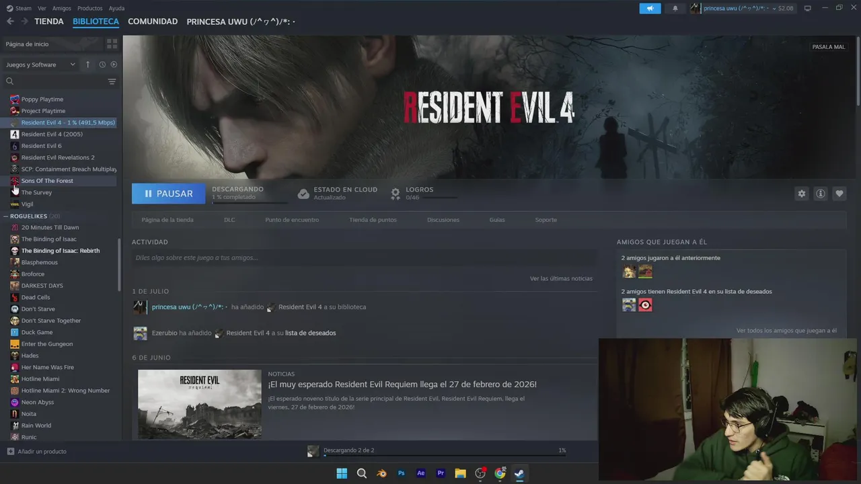Select Dead Cells in library list
The image size is (861, 484).
click(36, 297)
